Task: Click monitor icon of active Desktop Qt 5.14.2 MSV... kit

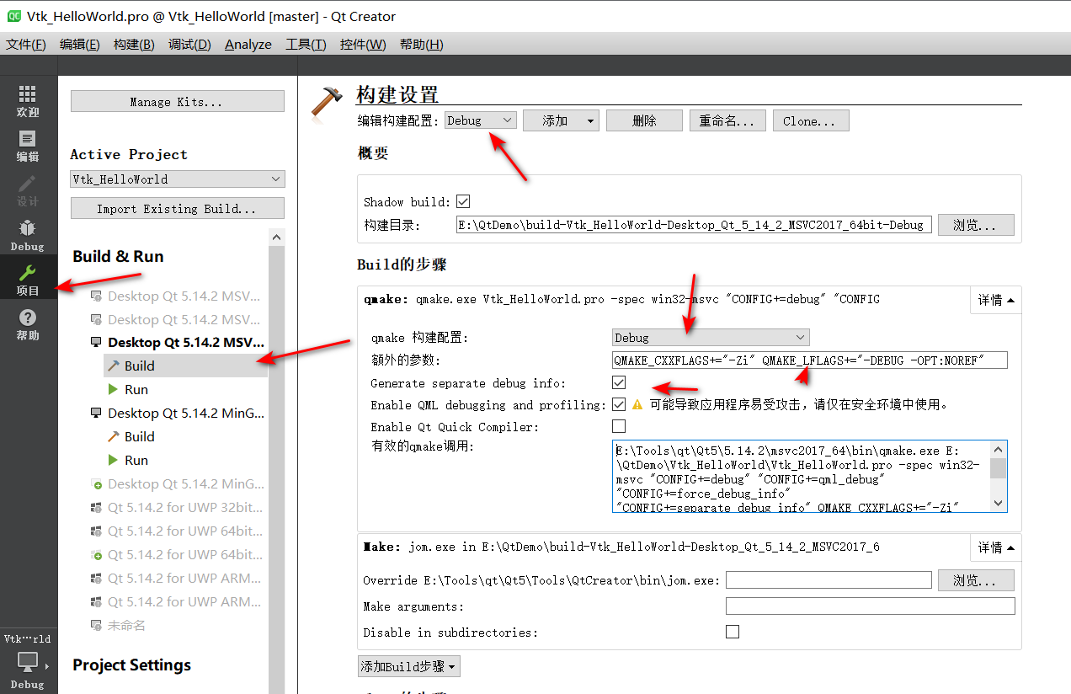Action: point(96,342)
